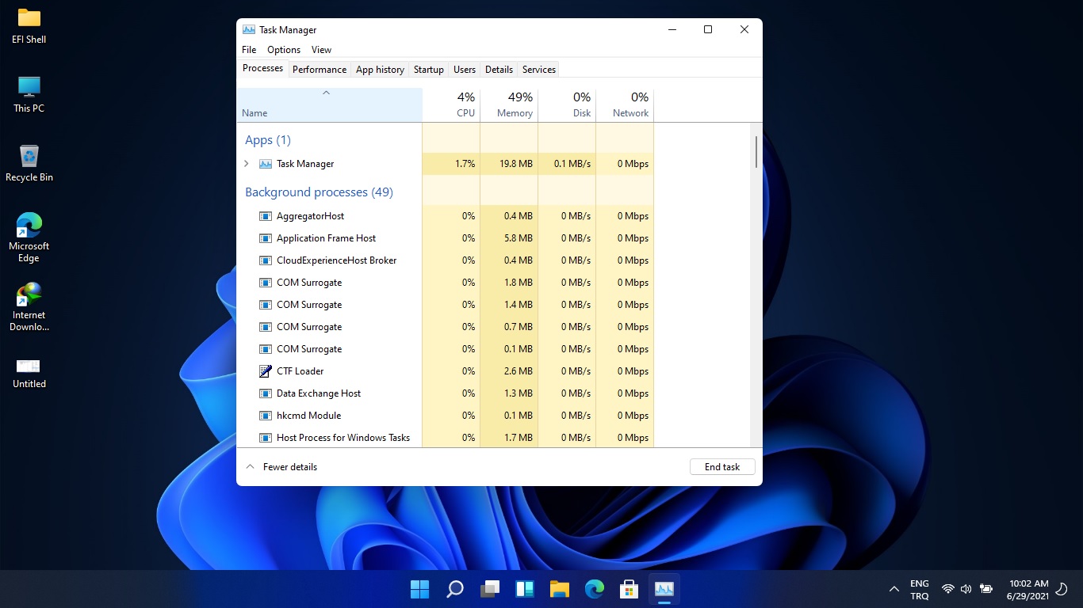The width and height of the screenshot is (1083, 608).
Task: Sort processes by Disk column
Action: coord(567,105)
